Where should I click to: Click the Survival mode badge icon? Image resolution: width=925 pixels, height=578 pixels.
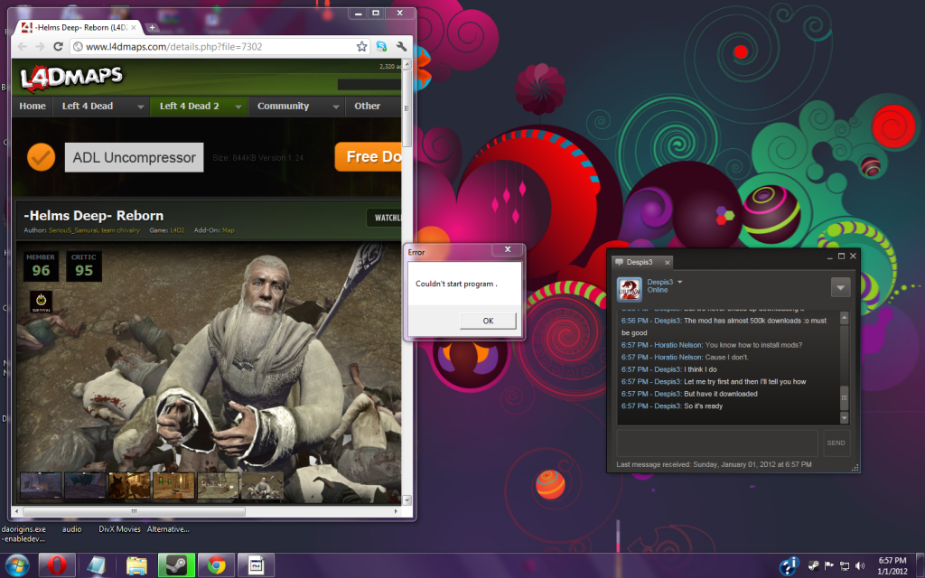coord(42,302)
